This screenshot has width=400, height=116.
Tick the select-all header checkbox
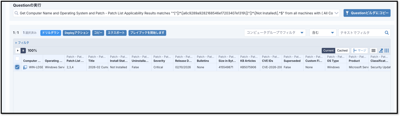coord(17,59)
